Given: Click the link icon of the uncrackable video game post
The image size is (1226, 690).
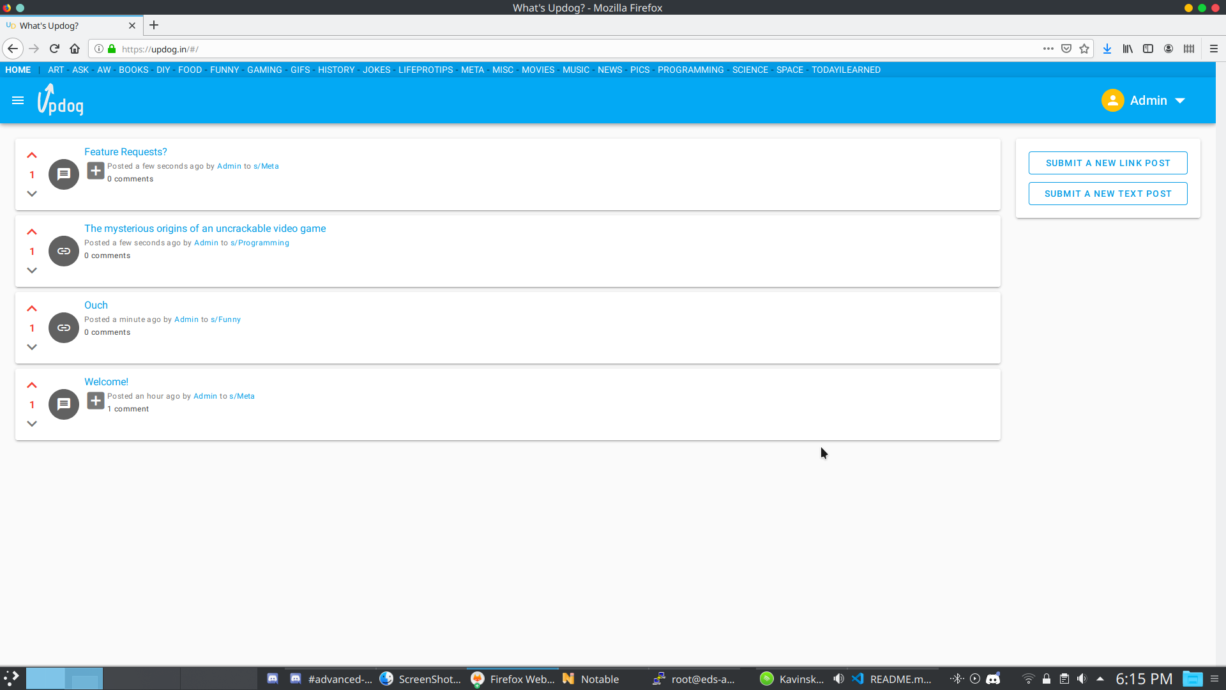Looking at the screenshot, I should (x=64, y=251).
